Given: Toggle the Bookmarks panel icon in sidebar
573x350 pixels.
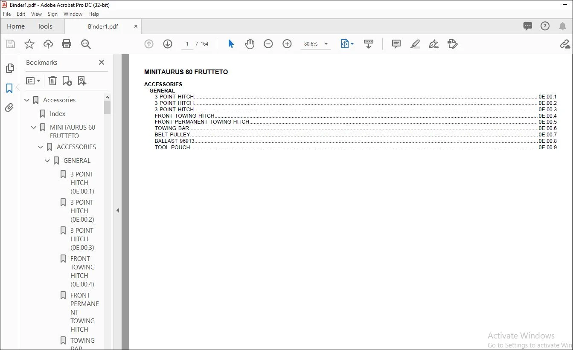Looking at the screenshot, I should tap(9, 88).
